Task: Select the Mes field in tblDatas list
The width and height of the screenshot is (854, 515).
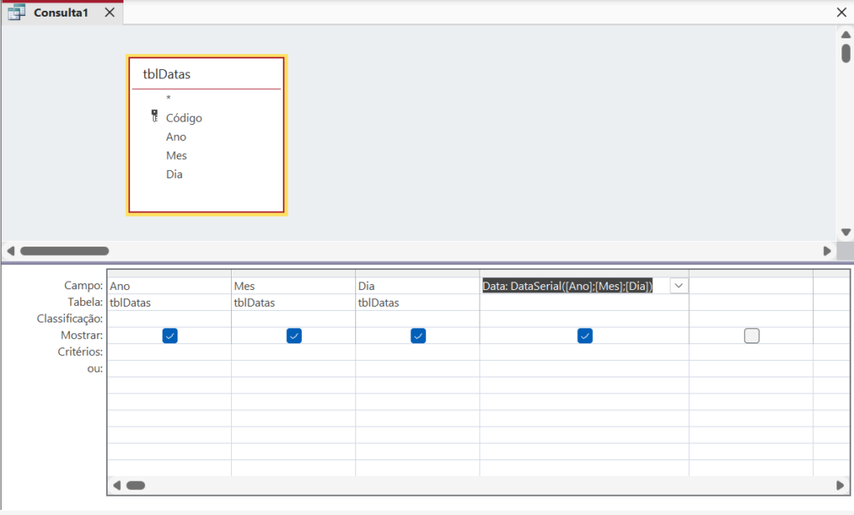Action: (x=176, y=156)
